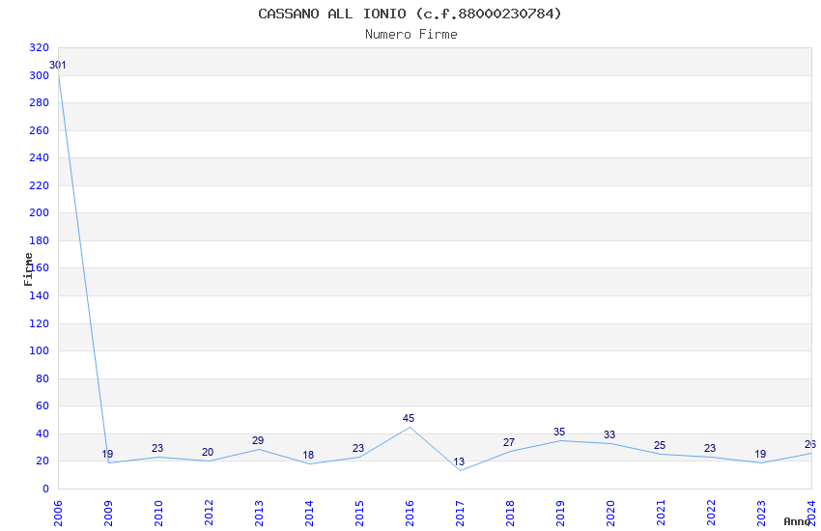Click the x-axis year 2020
The width and height of the screenshot is (821, 531).
point(611,514)
